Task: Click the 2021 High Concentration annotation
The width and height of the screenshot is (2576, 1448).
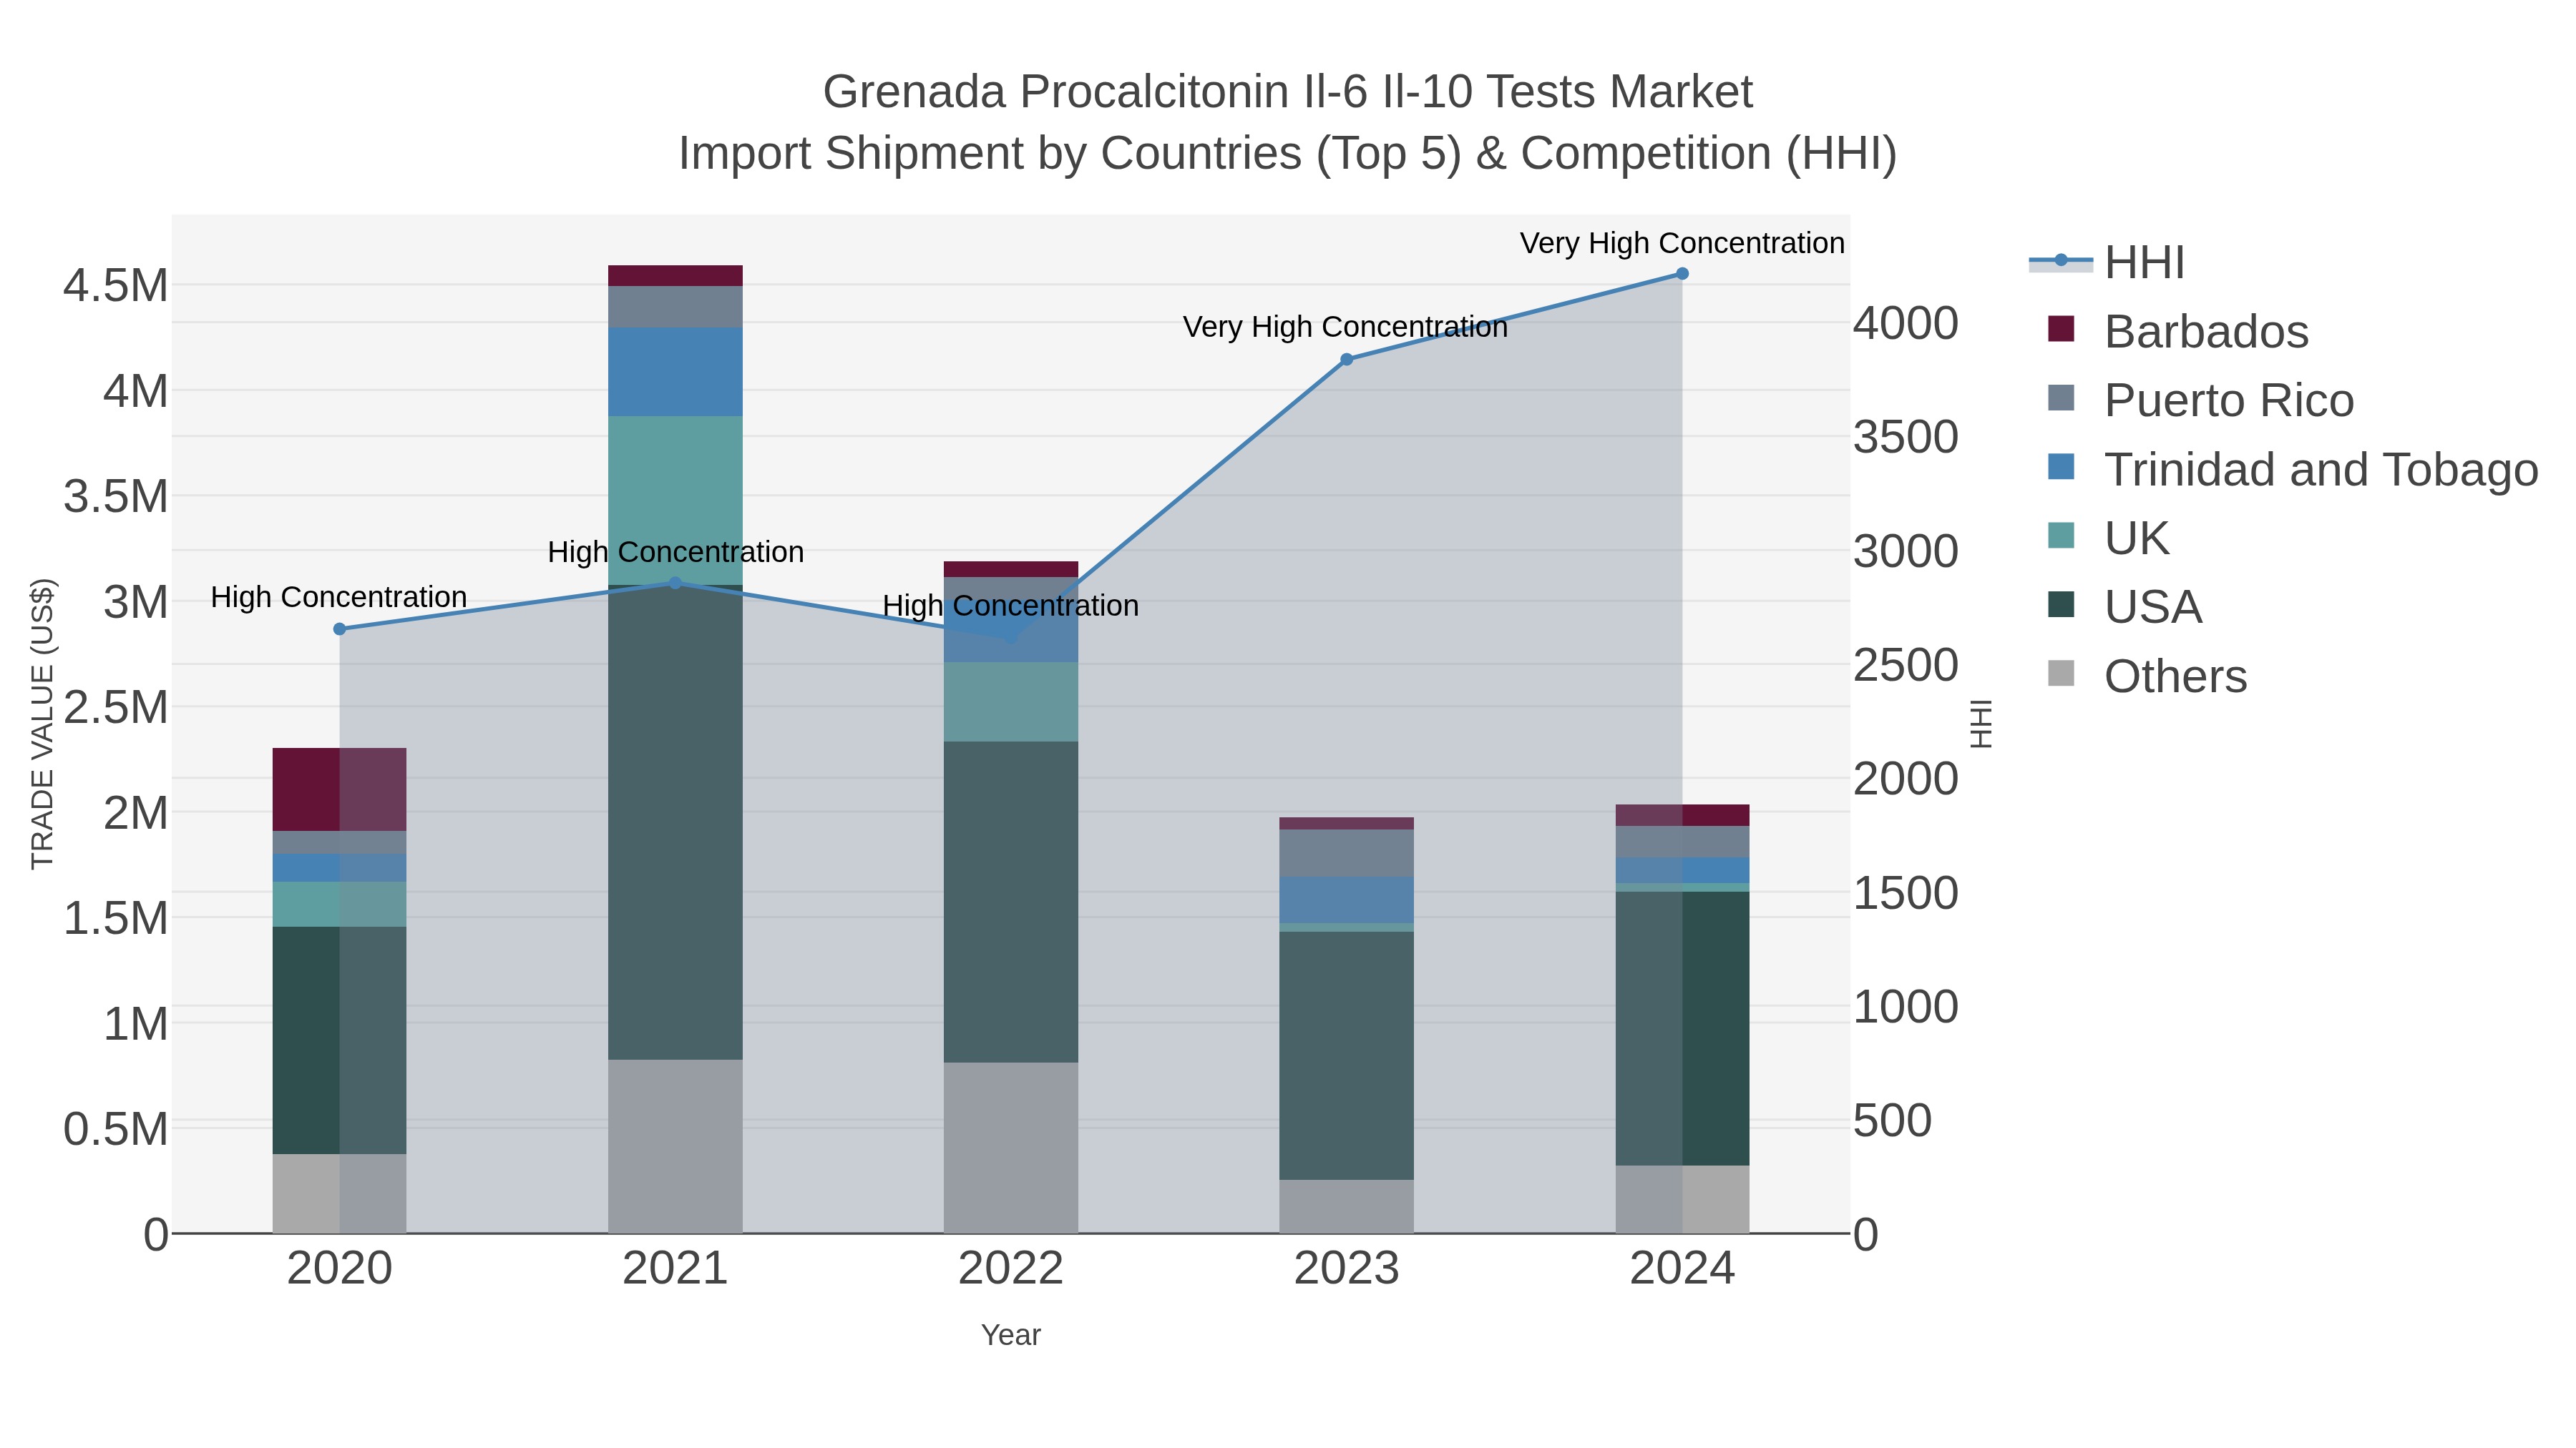Action: (x=675, y=551)
